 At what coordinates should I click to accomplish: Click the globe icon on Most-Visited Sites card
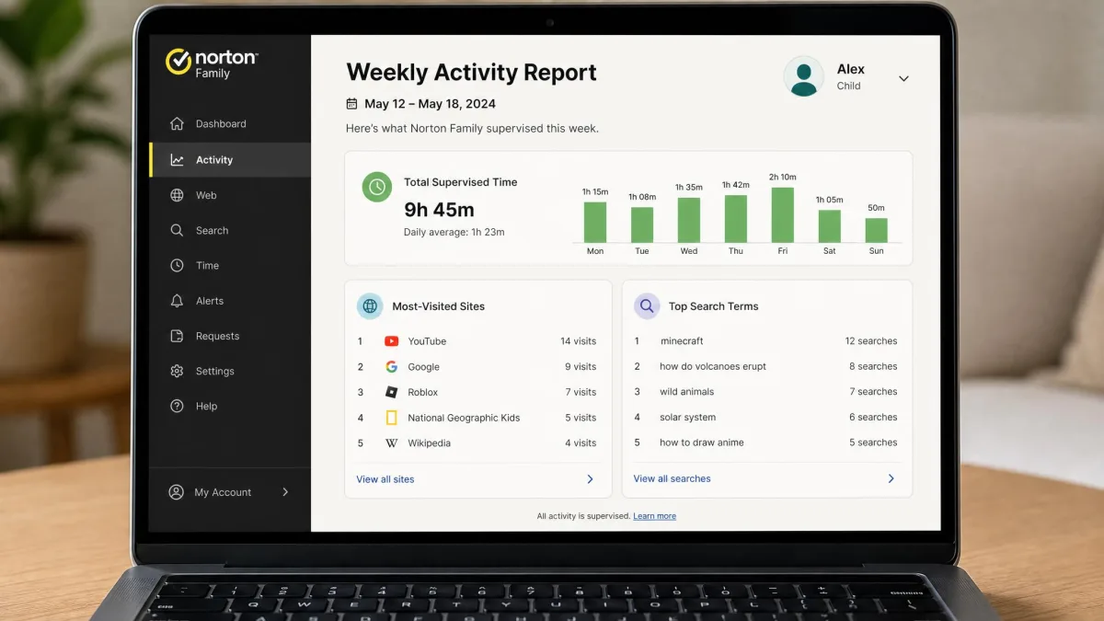tap(370, 306)
